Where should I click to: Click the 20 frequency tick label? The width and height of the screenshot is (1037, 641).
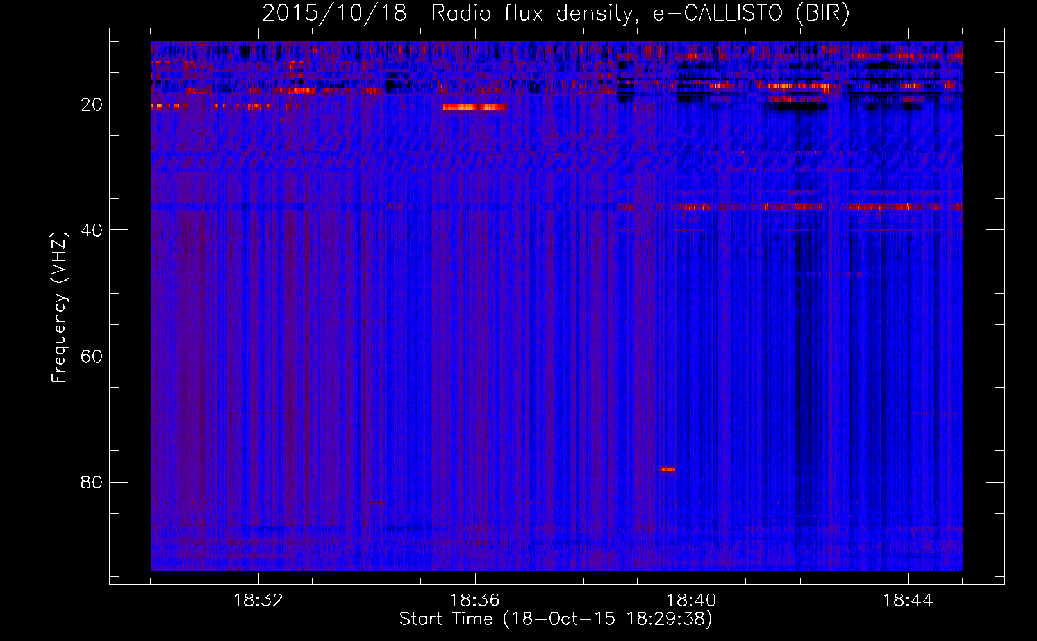[x=92, y=104]
